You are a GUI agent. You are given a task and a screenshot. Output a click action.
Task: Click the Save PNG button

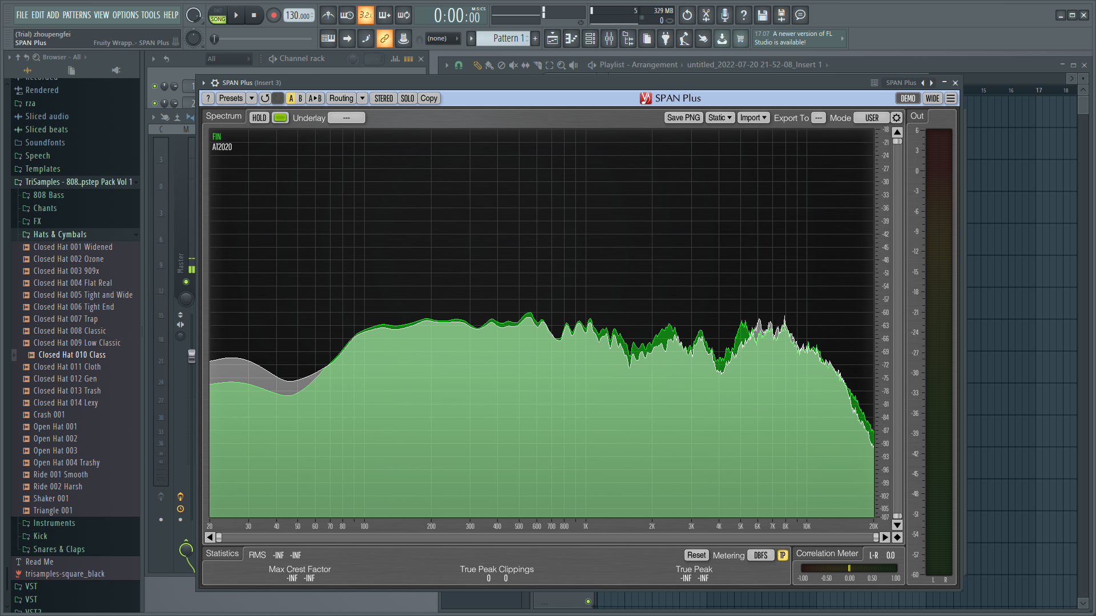tap(683, 117)
